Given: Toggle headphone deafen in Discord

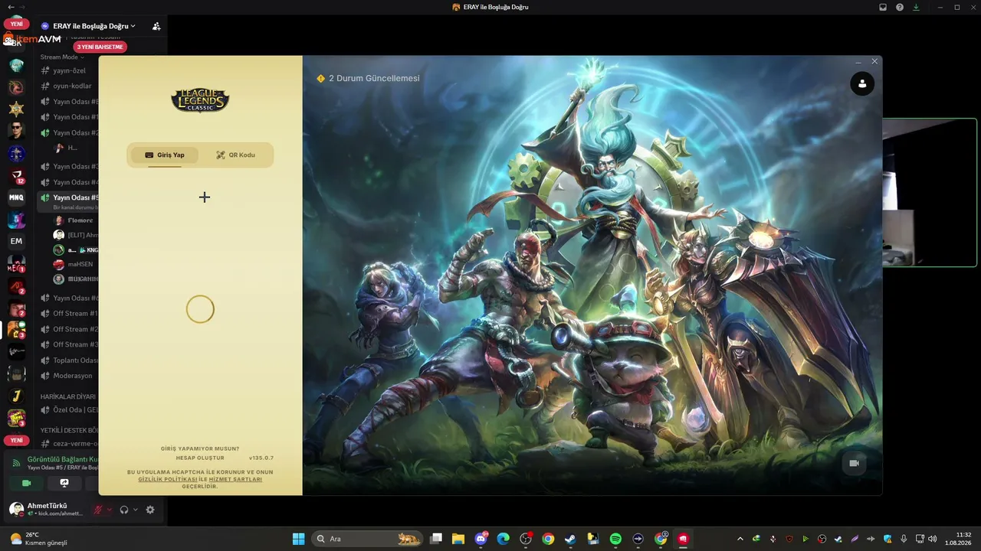Looking at the screenshot, I should pos(124,510).
